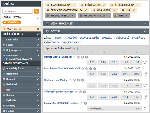Open info icon for Manchester City - Atlético Madrid
150x113 pixels.
(x=91, y=69)
